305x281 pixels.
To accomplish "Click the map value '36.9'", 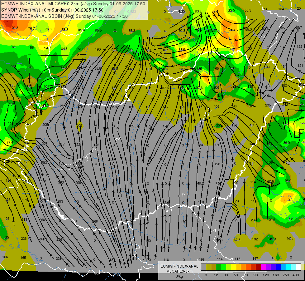I will point(287,143).
